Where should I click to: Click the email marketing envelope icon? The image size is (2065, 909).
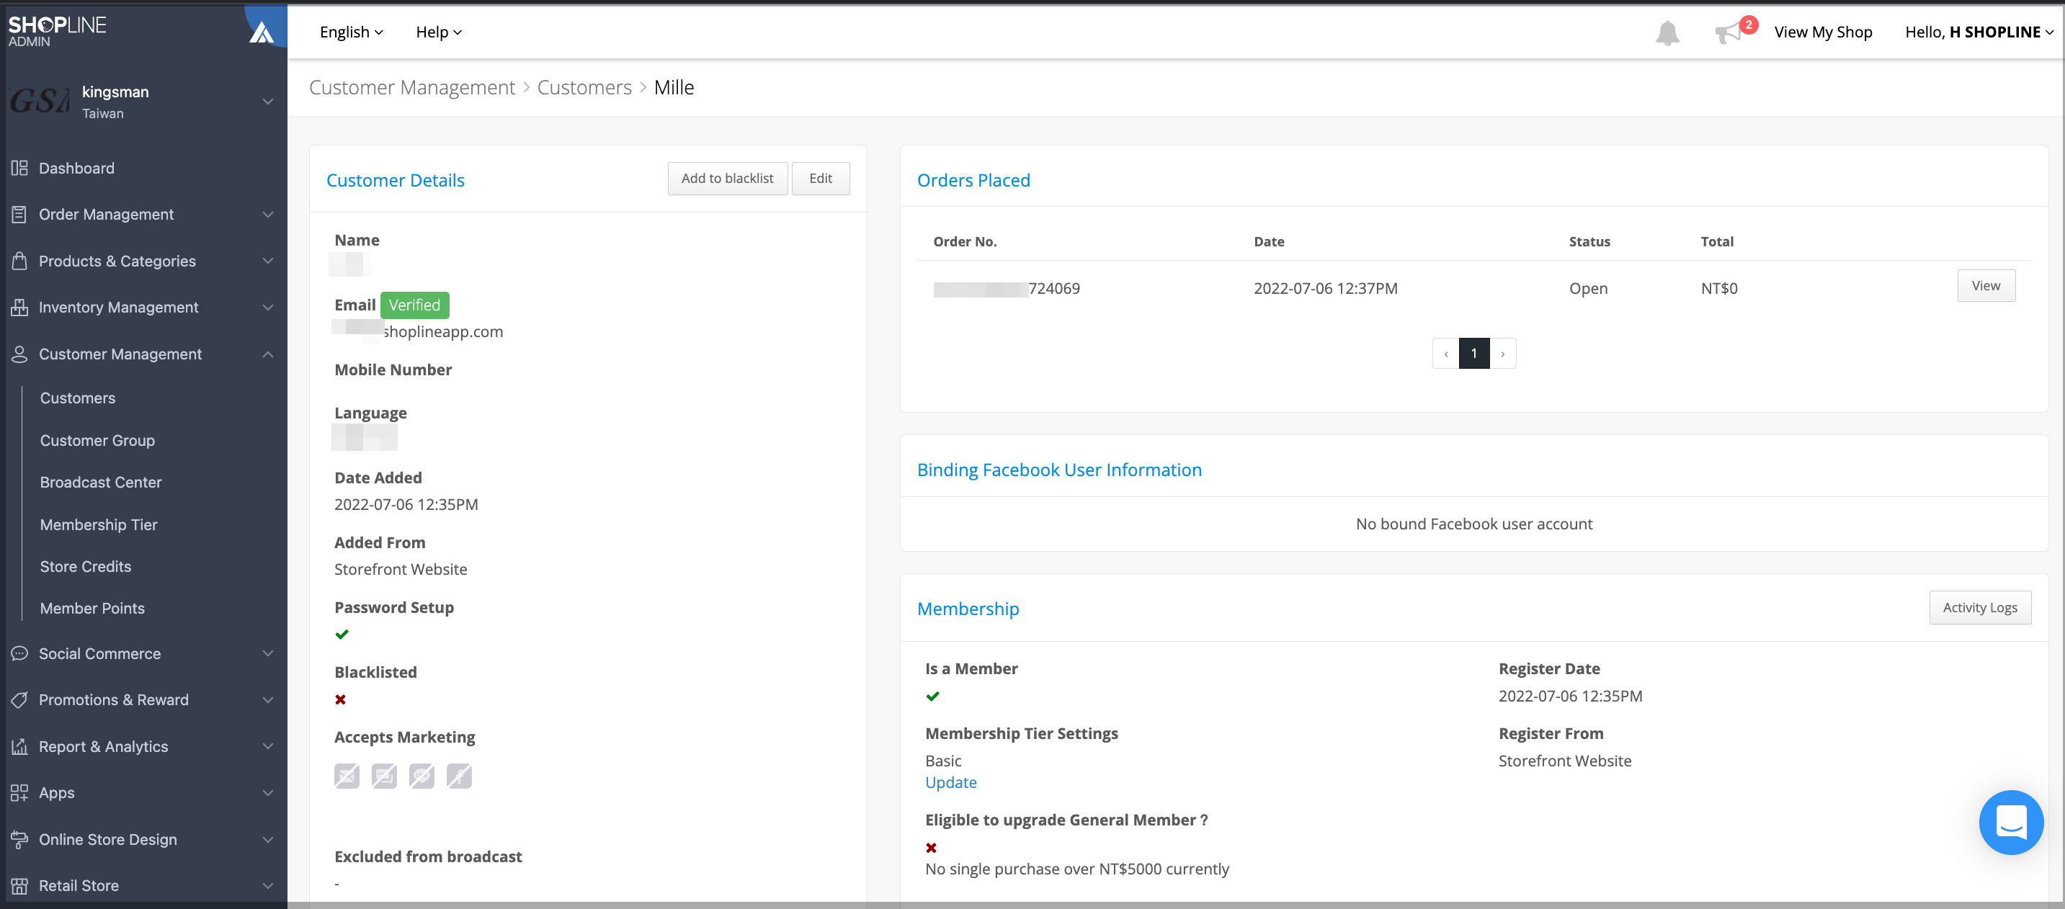347,776
